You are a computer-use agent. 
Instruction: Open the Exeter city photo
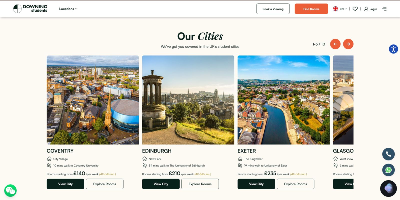pos(283,100)
